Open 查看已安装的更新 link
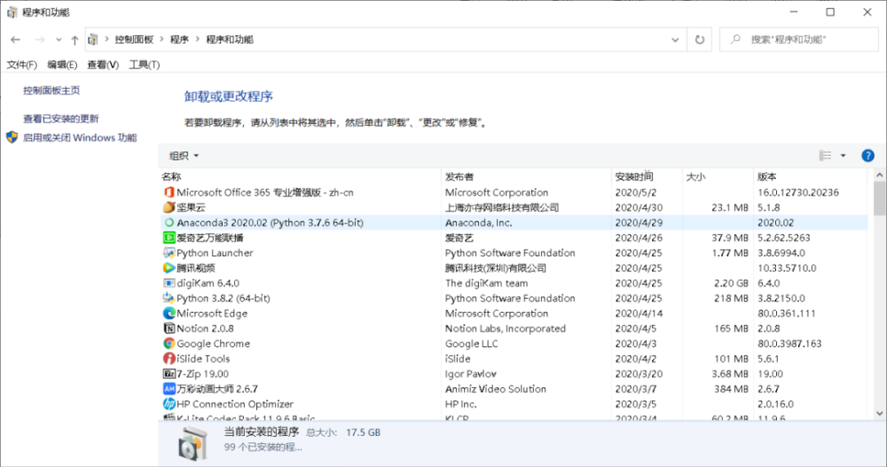 pyautogui.click(x=60, y=119)
